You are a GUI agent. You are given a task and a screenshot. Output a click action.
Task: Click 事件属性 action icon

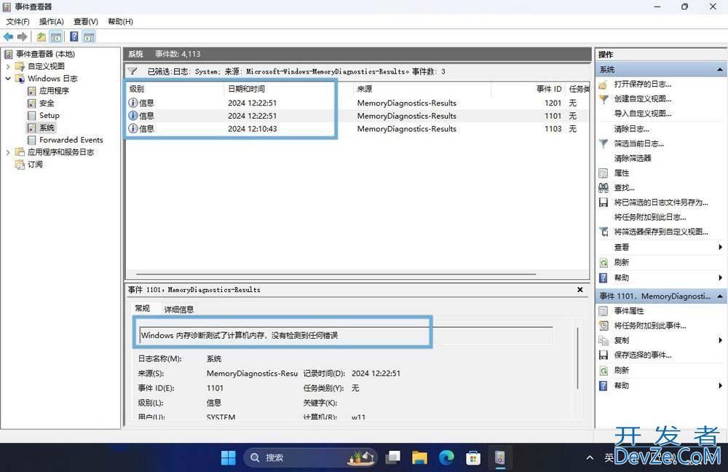pos(603,311)
